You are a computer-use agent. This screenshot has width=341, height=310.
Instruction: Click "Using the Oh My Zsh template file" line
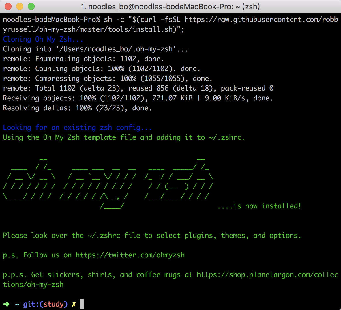point(124,137)
